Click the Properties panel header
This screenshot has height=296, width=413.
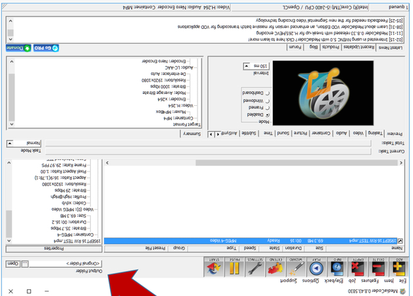(x=54, y=249)
